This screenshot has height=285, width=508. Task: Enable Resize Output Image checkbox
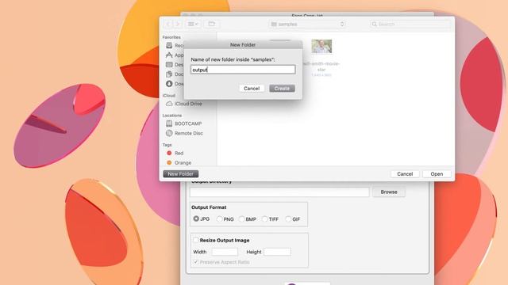coord(196,240)
